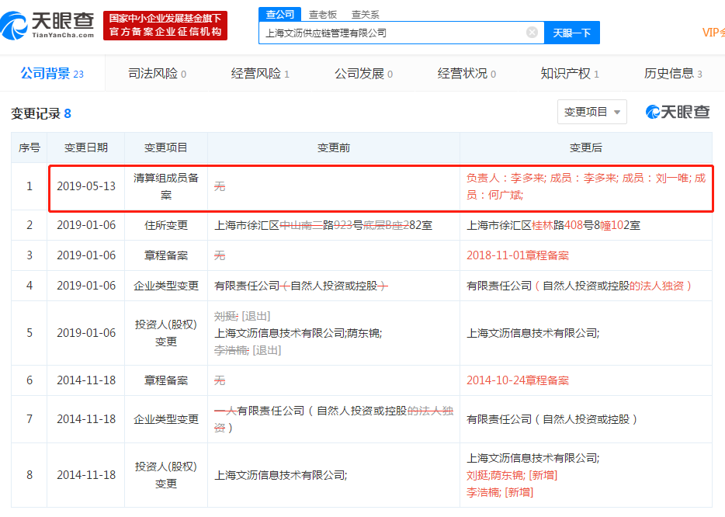Screen dimensions: 725x517
Task: Click the 2019-05-13 date cell
Action: click(x=86, y=186)
